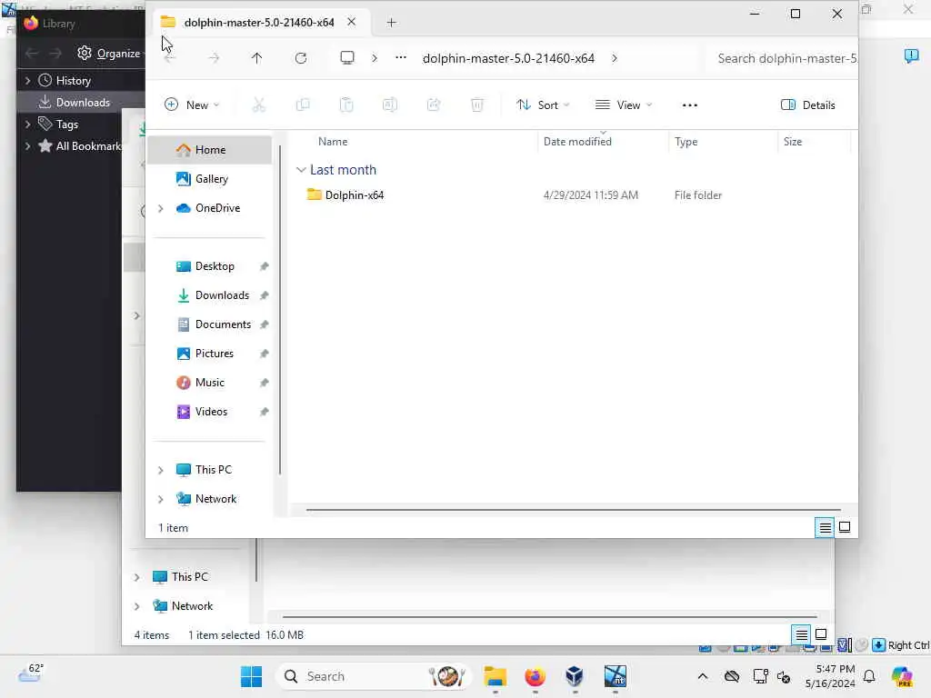Click the taskbar Search box
Screen dimensions: 931x698
point(373,676)
